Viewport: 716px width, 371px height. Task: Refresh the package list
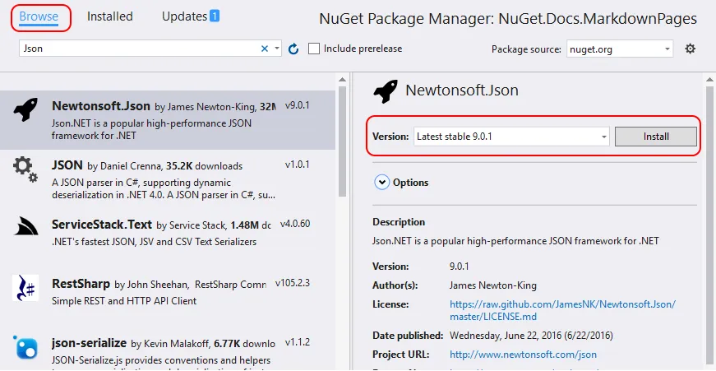[x=293, y=49]
